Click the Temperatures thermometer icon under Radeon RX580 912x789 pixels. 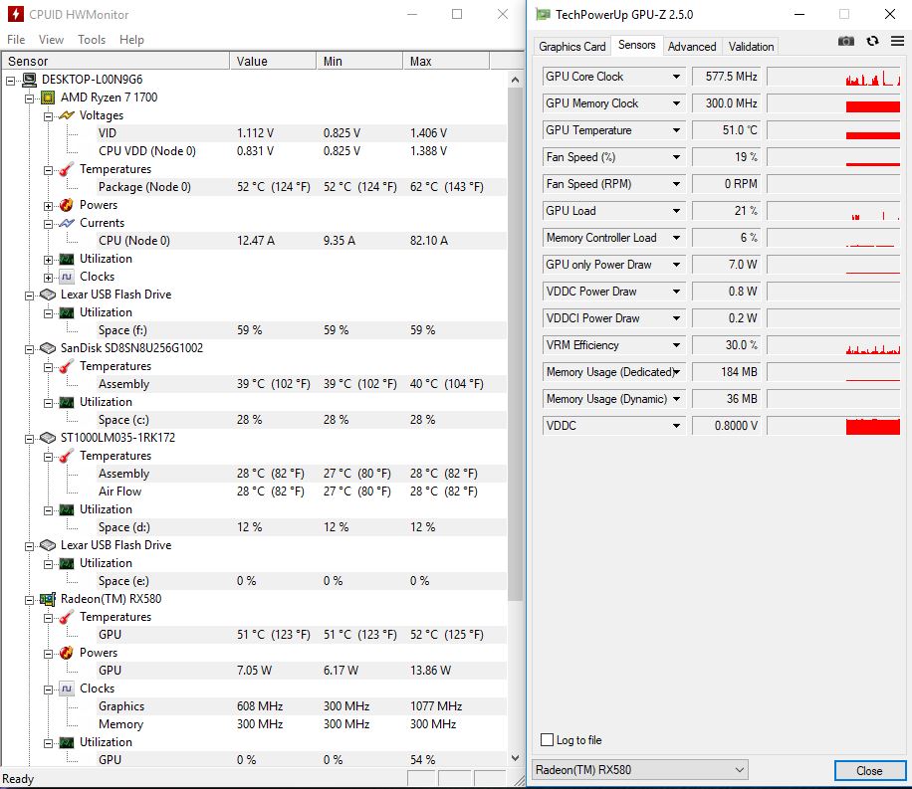tap(67, 617)
